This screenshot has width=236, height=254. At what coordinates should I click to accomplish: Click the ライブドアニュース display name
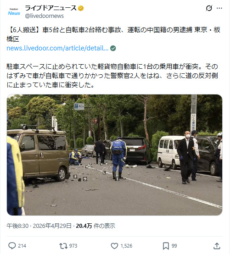tap(51, 8)
